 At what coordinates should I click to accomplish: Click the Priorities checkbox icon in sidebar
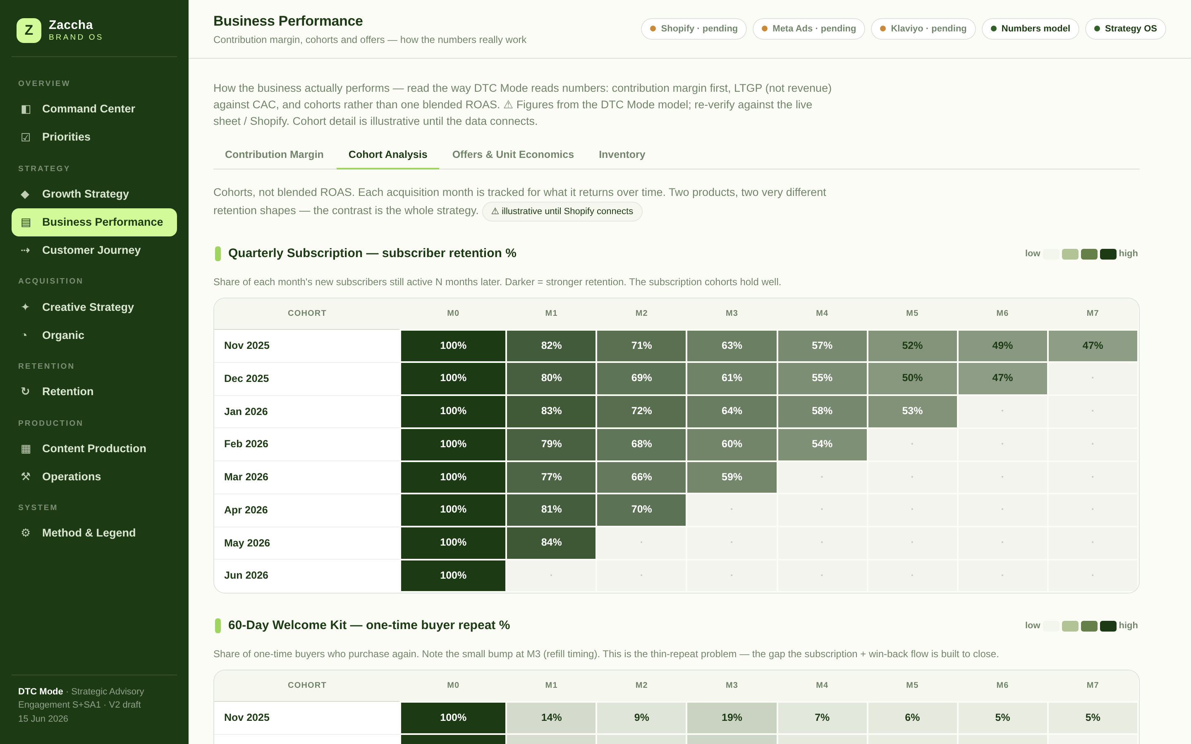point(26,137)
